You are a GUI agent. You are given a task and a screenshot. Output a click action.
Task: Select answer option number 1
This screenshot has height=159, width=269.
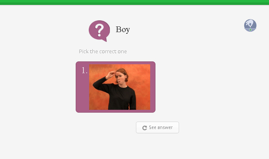pyautogui.click(x=116, y=87)
